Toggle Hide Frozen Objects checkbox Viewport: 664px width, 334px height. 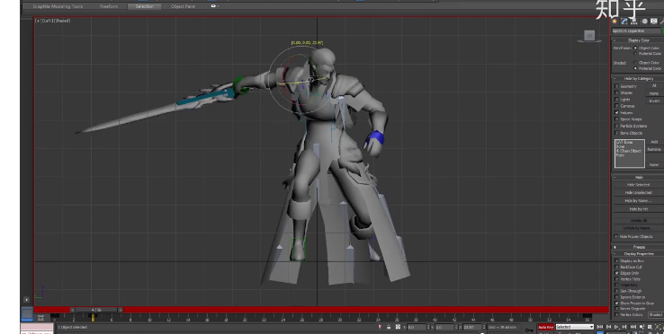click(x=616, y=237)
